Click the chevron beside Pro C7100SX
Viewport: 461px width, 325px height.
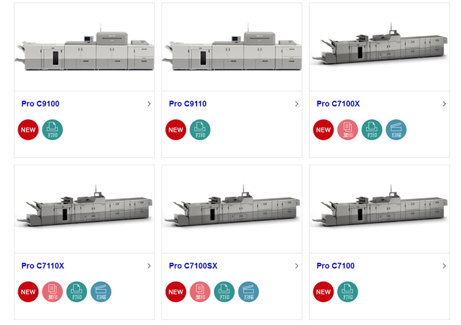click(x=297, y=266)
